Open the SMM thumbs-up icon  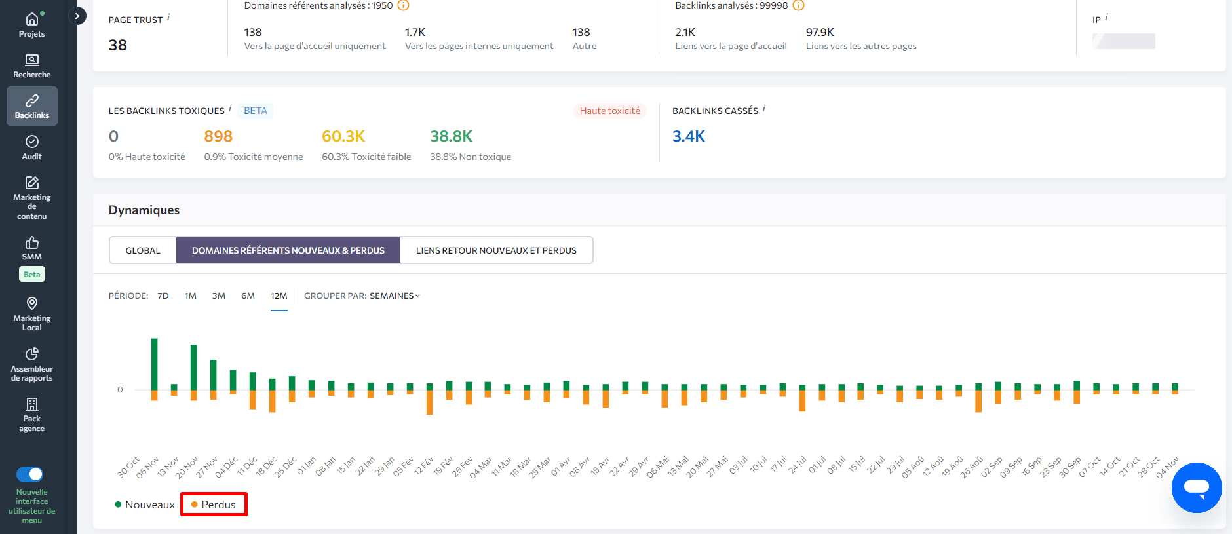click(x=31, y=242)
